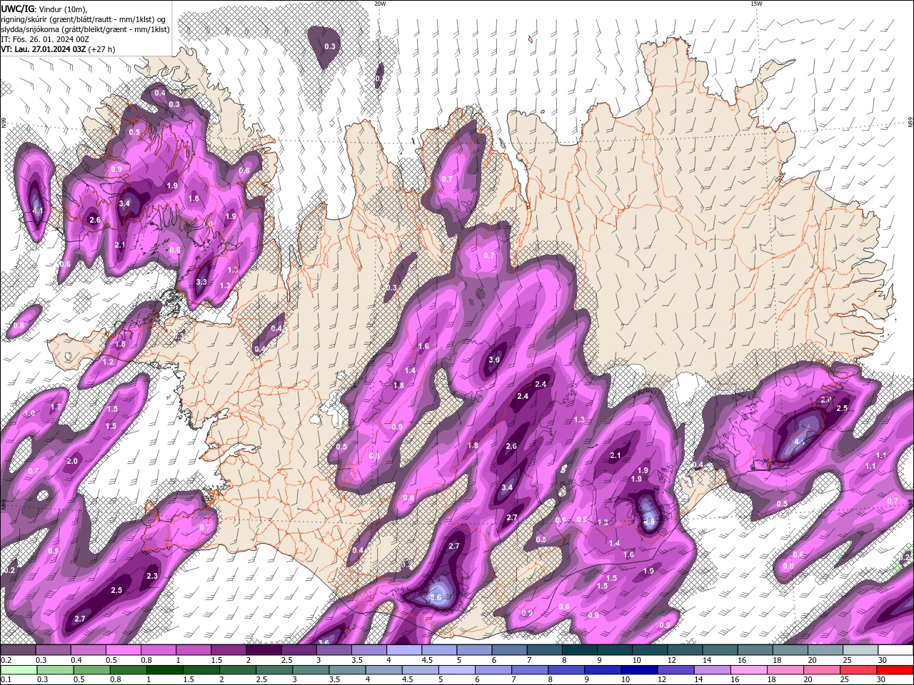This screenshot has height=685, width=914.
Task: Pick swatch between 16 and 18 in upper legend
Action: click(755, 650)
